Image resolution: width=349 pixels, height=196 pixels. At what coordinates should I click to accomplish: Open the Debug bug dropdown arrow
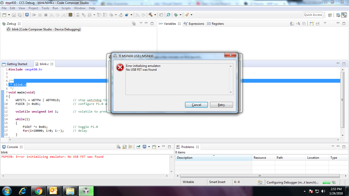[180, 15]
